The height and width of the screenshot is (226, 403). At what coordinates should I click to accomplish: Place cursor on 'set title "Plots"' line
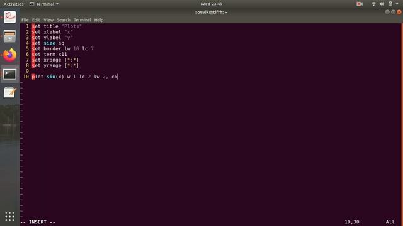[x=57, y=26]
